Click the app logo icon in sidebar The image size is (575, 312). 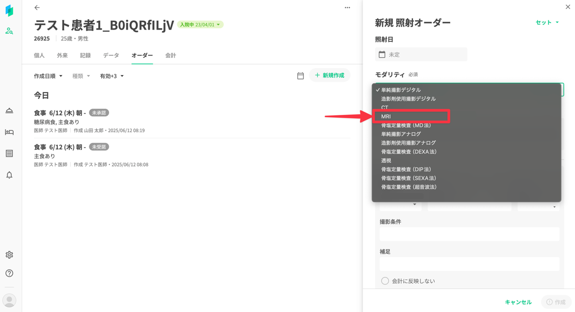(x=9, y=11)
